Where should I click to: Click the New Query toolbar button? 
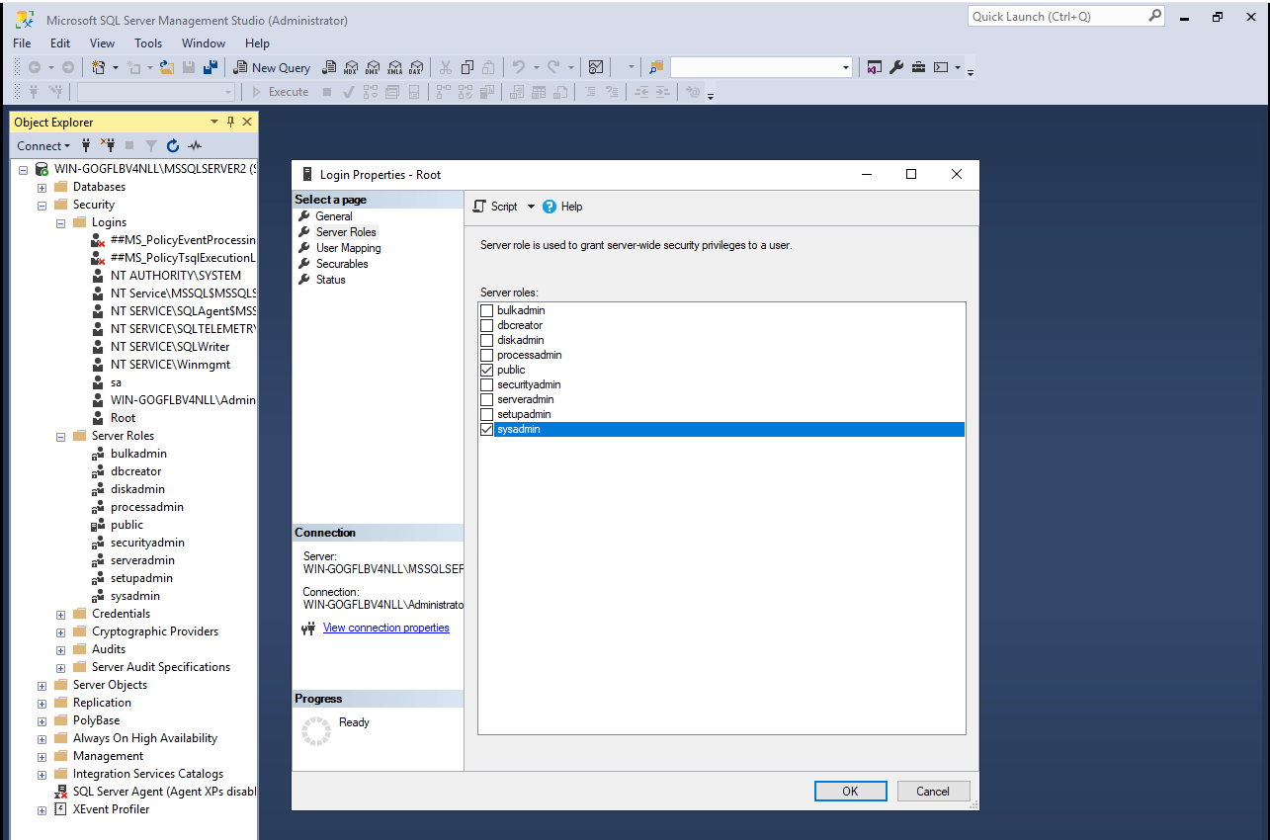tap(272, 67)
